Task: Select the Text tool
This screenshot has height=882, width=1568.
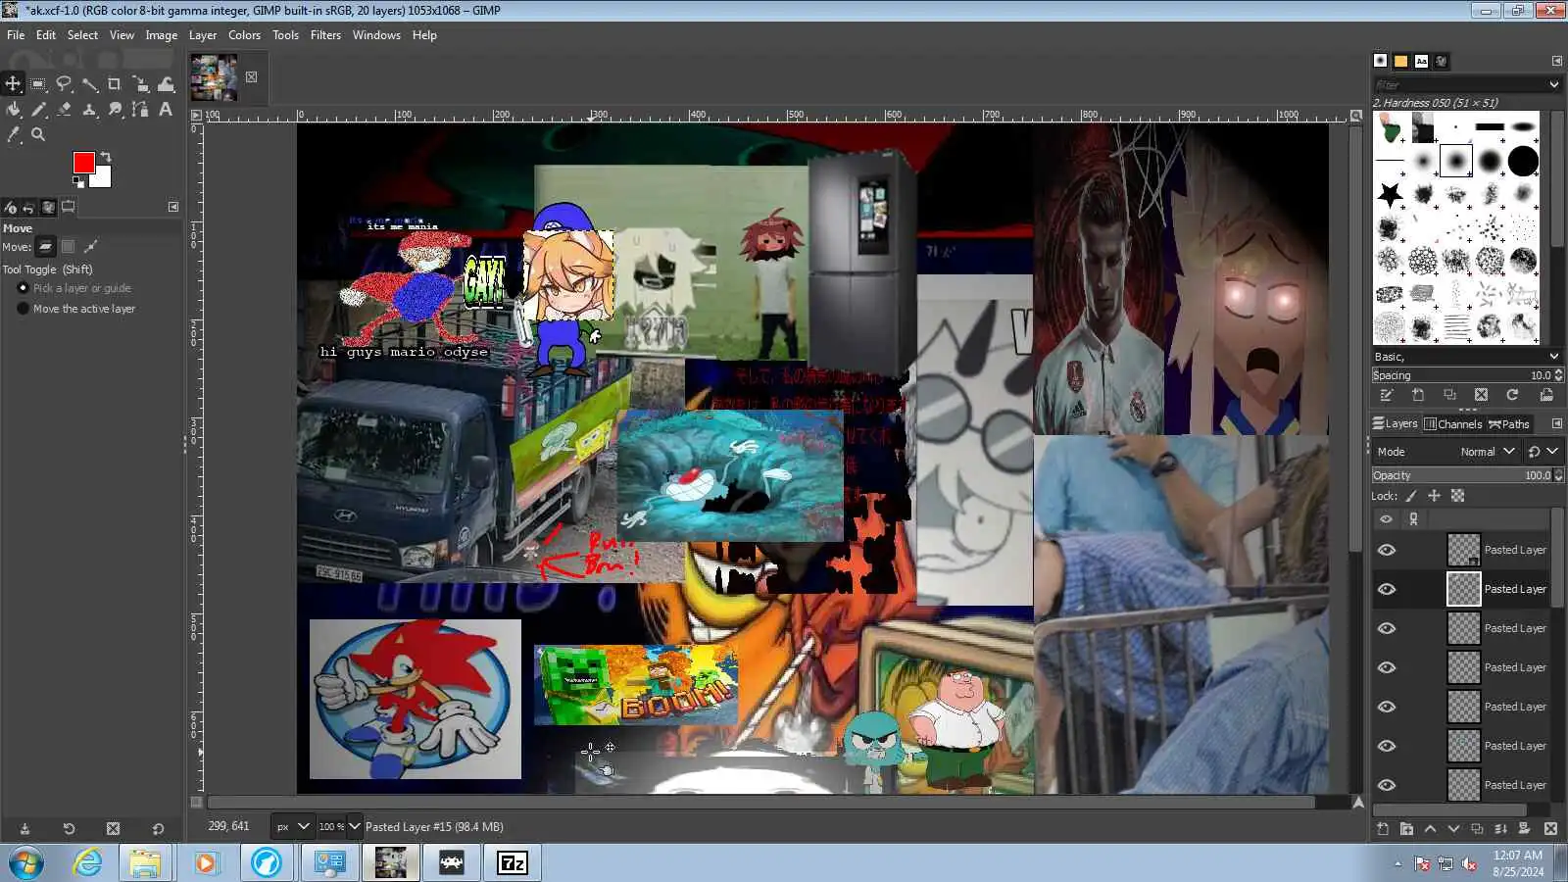Action: point(166,110)
